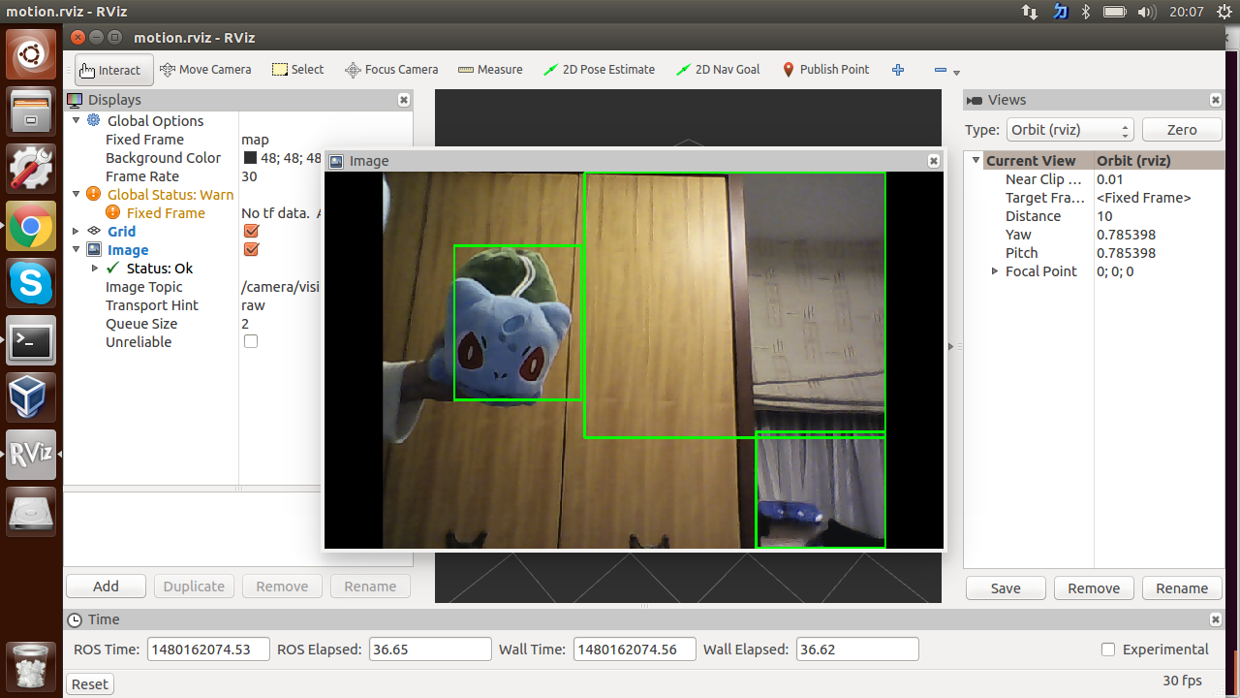
Task: Open the toolbar overflow dropdown arrow
Action: click(957, 73)
